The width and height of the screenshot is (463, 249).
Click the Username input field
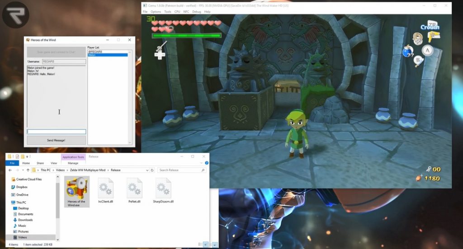point(64,62)
